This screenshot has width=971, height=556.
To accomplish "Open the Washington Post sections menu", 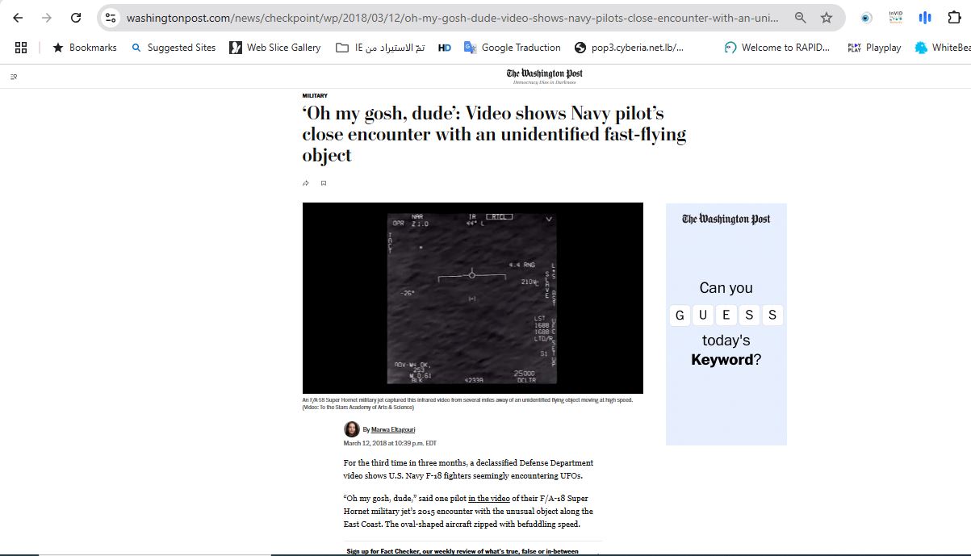I will 14,77.
